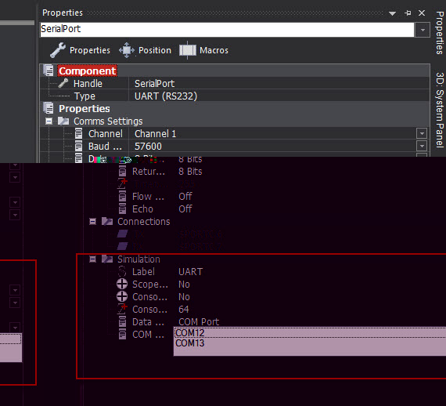Collapse the Simulation group
Image resolution: width=446 pixels, height=406 pixels.
[x=93, y=259]
